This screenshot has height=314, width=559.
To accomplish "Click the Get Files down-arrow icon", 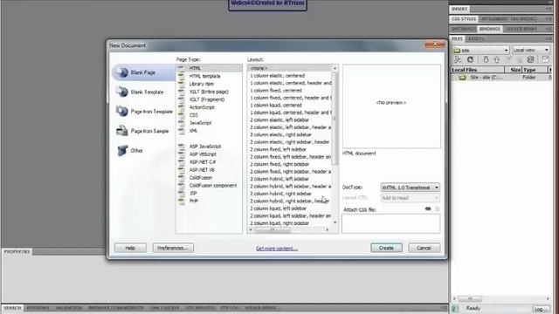I will 486,59.
